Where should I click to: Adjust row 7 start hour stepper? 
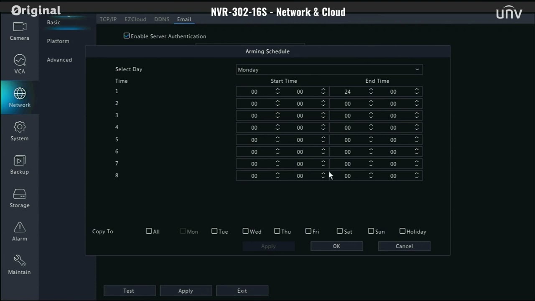click(278, 164)
